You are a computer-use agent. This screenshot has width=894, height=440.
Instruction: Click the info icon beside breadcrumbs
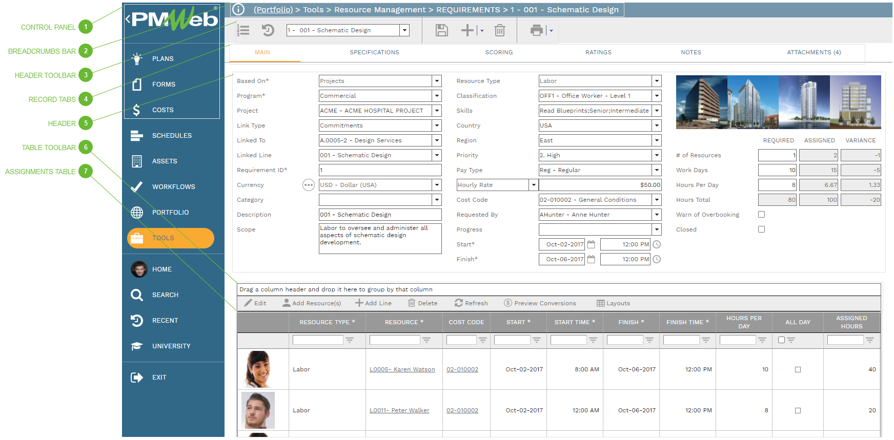[x=238, y=10]
